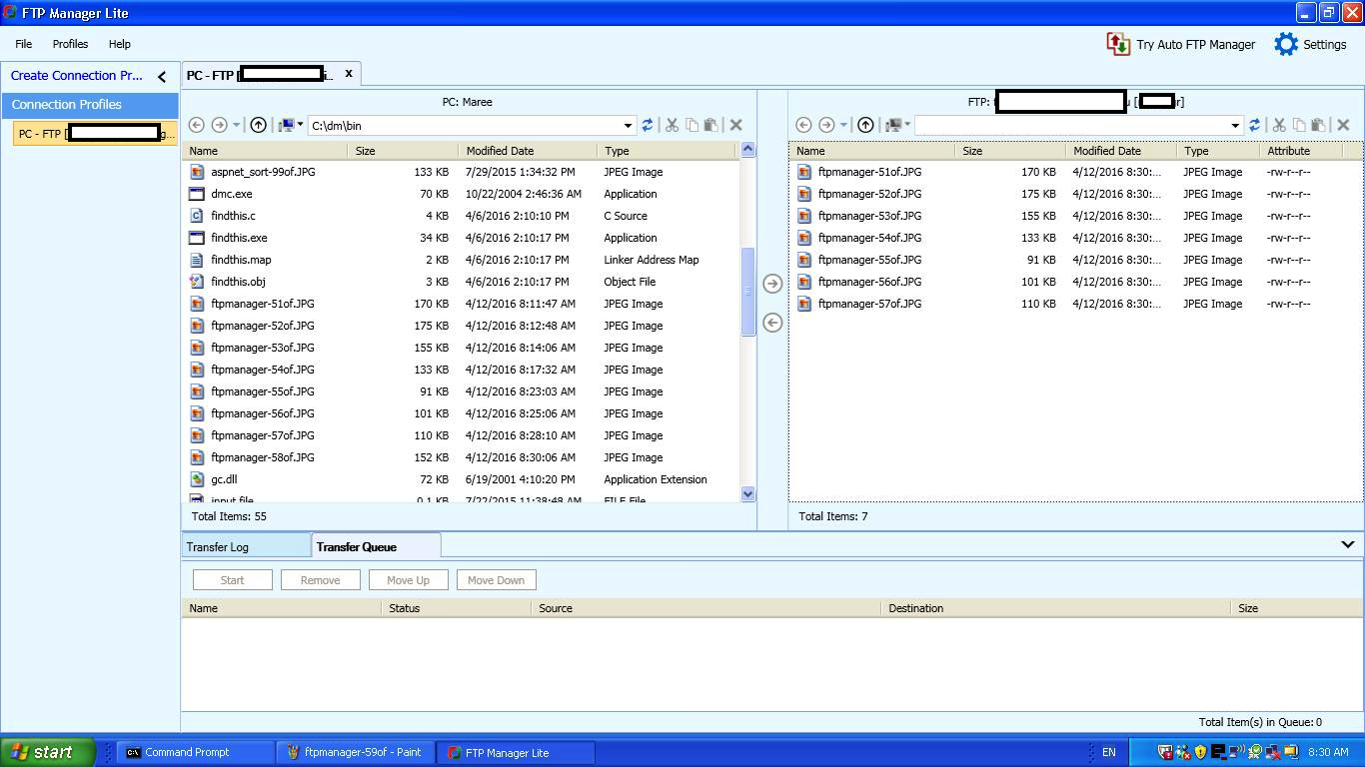Open Command Prompt from the taskbar
Viewport: 1365px width, 767px height.
coord(186,752)
